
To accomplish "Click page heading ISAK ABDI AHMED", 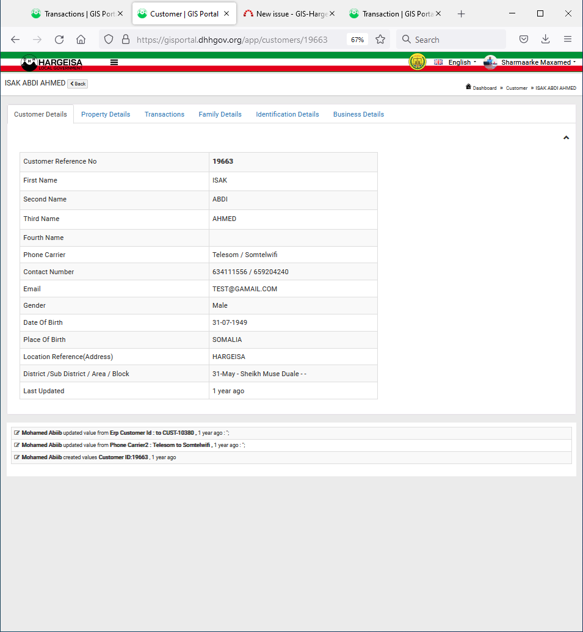I will coord(35,83).
